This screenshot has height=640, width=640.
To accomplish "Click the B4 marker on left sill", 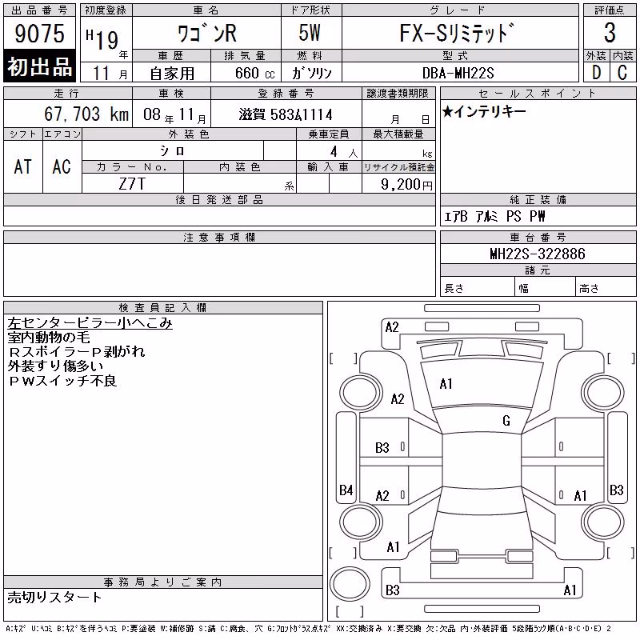I will pyautogui.click(x=346, y=490).
